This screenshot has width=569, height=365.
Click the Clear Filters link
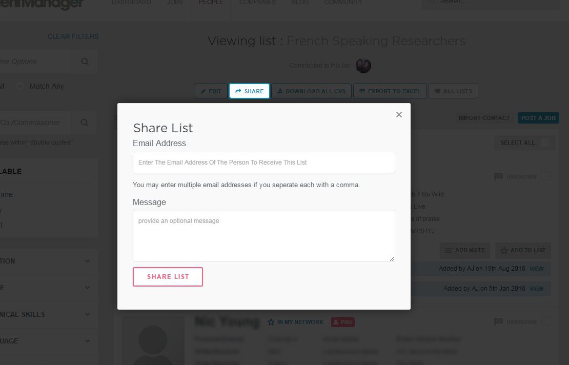tap(73, 36)
